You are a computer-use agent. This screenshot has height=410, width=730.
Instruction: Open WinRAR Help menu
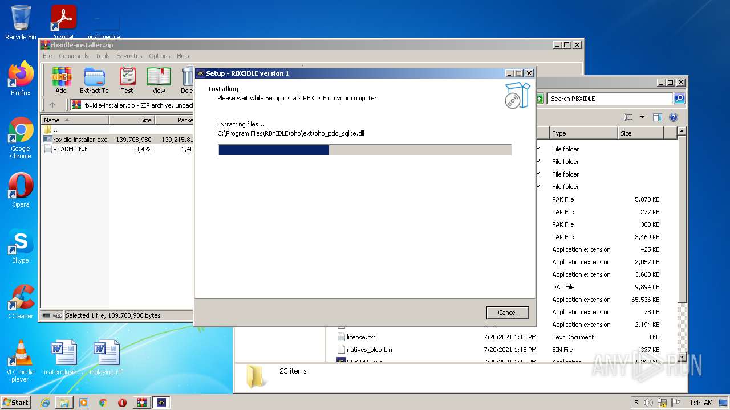[x=182, y=56]
